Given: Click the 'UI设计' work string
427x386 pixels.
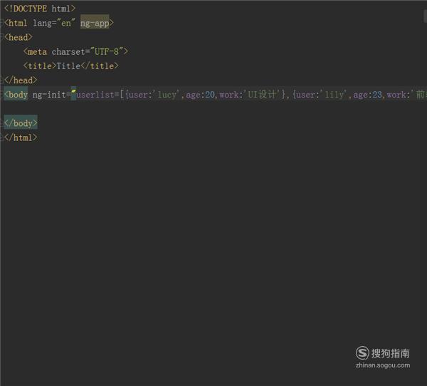Looking at the screenshot, I should pyautogui.click(x=262, y=95).
